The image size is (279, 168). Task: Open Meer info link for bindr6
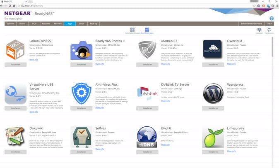pos(166,145)
